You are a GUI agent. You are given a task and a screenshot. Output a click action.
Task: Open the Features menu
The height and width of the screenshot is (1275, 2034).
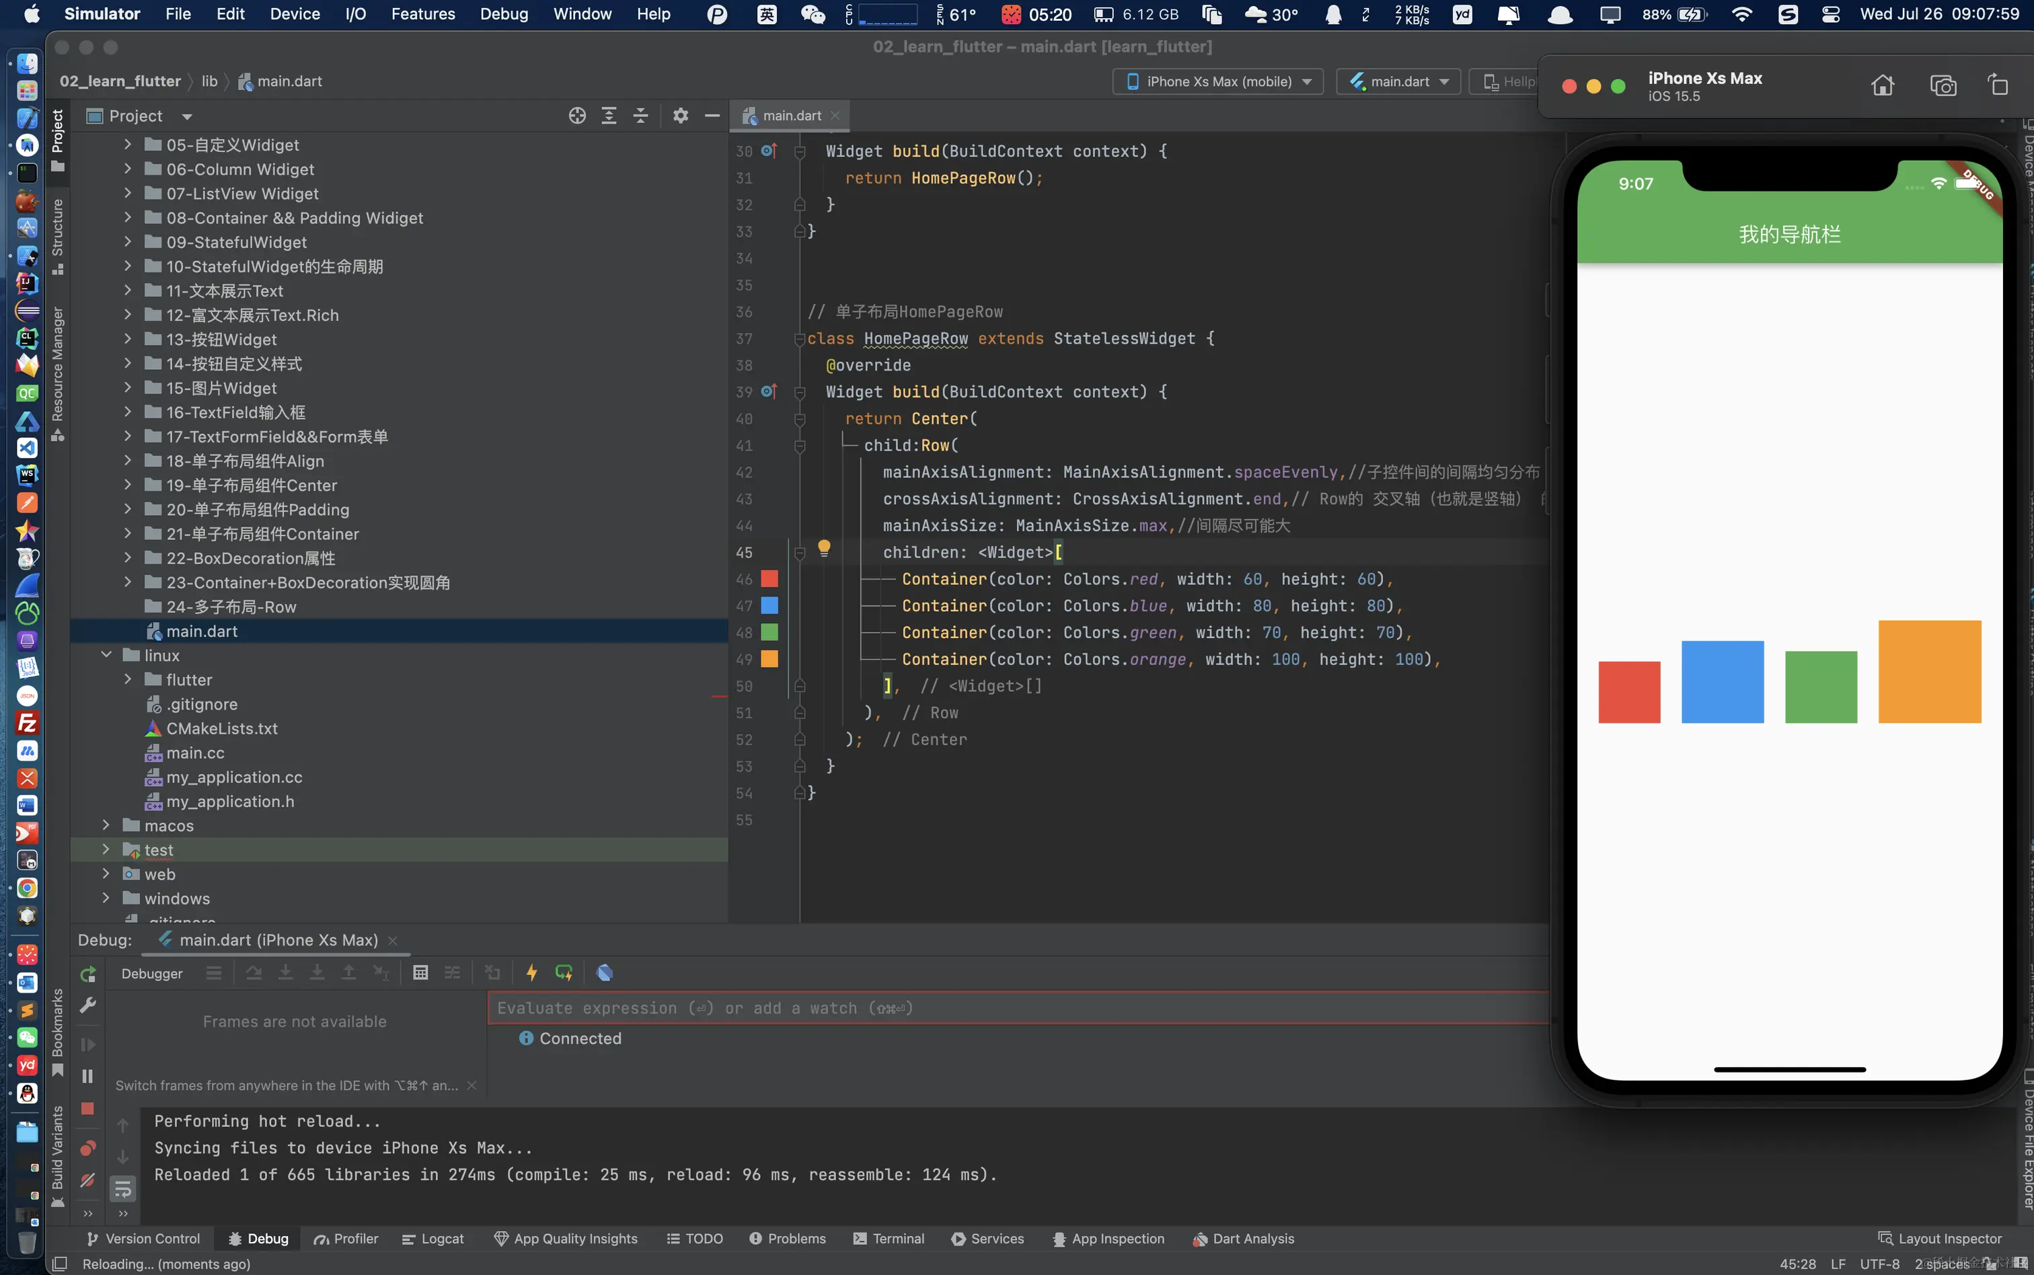(422, 14)
